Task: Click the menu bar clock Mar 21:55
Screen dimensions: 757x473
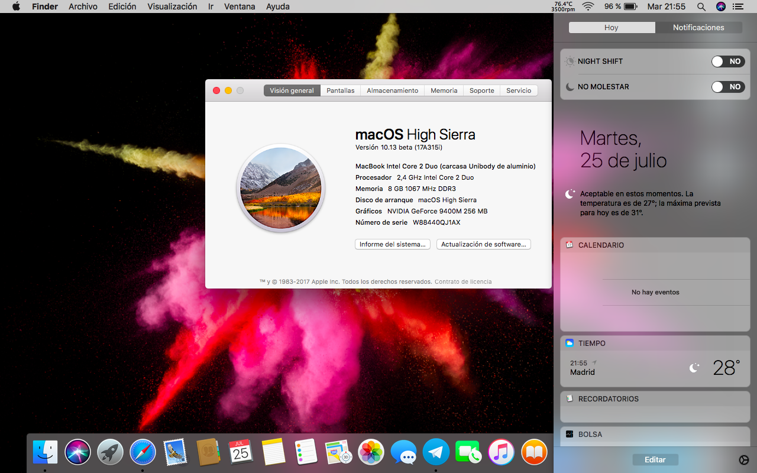Action: 667,7
